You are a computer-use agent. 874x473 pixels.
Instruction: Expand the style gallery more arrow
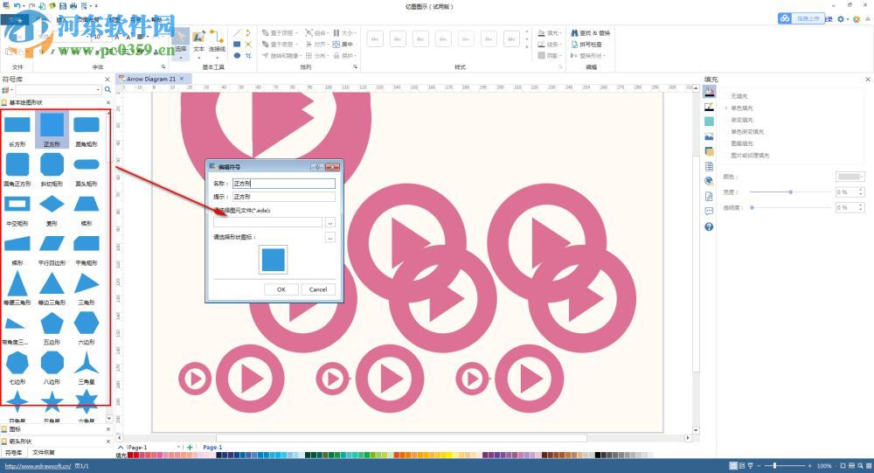527,48
